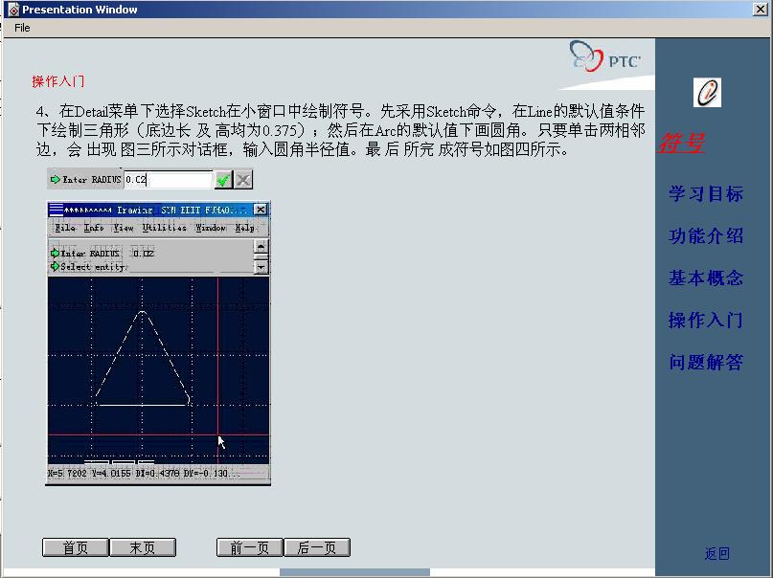Open the 问题解答 section link
Viewport: 773px width, 578px height.
tap(705, 363)
